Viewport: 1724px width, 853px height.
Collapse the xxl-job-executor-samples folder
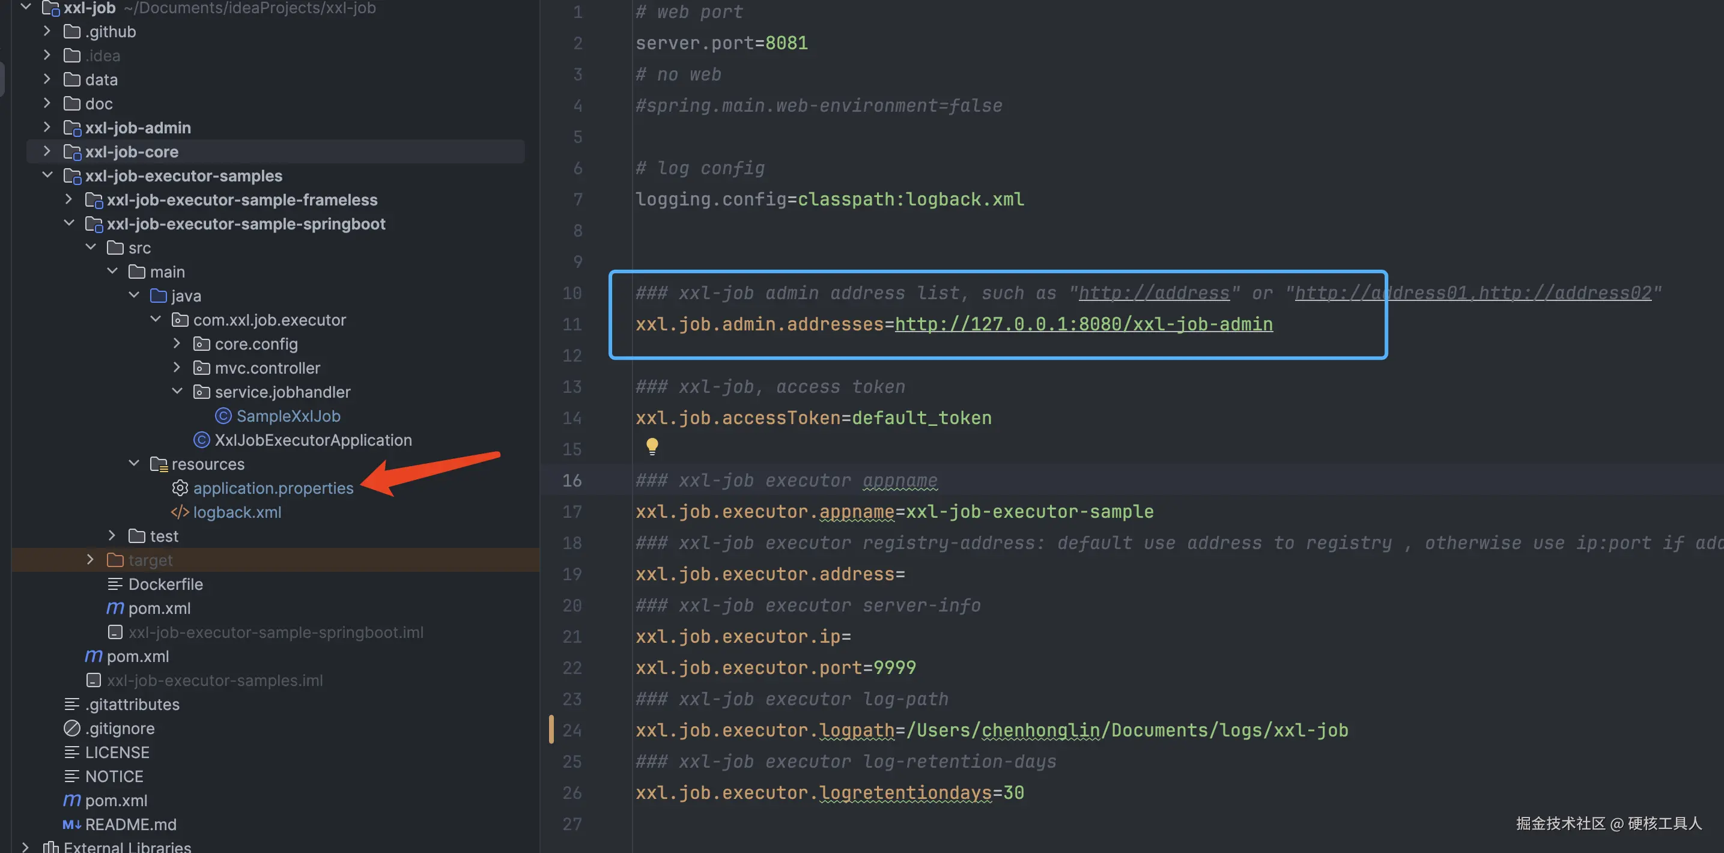click(x=47, y=175)
